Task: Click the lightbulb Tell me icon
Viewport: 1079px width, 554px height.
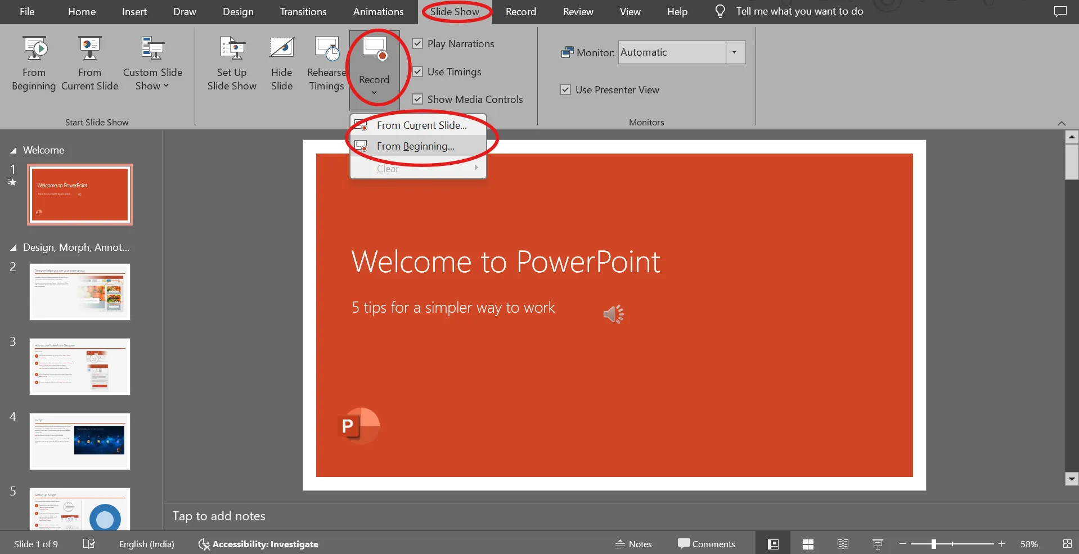Action: click(720, 11)
